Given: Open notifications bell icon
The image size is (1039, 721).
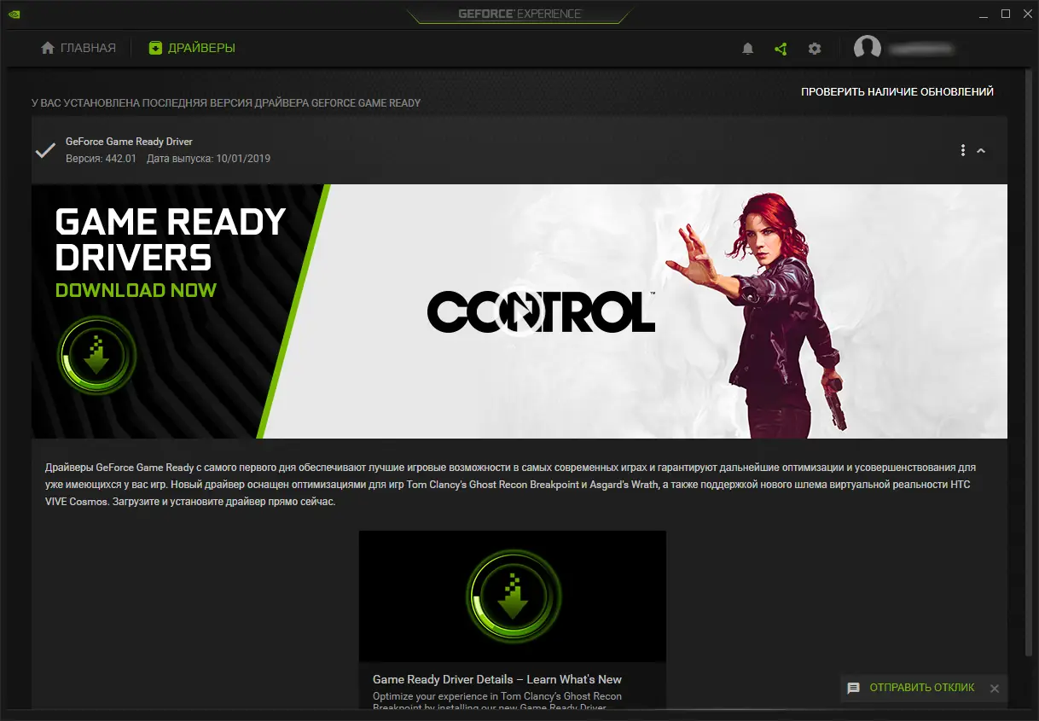Looking at the screenshot, I should (748, 49).
